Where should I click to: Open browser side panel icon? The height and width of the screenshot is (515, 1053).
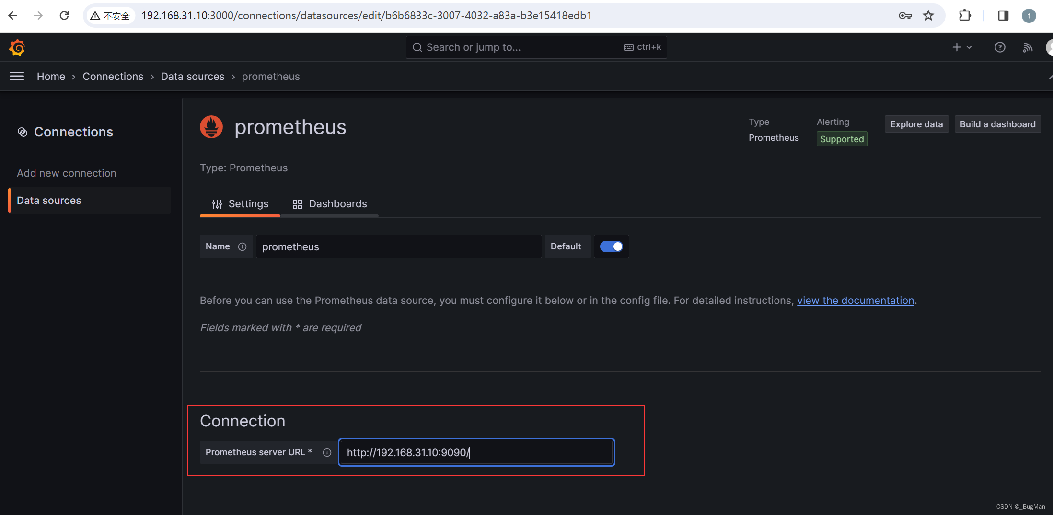1003,16
